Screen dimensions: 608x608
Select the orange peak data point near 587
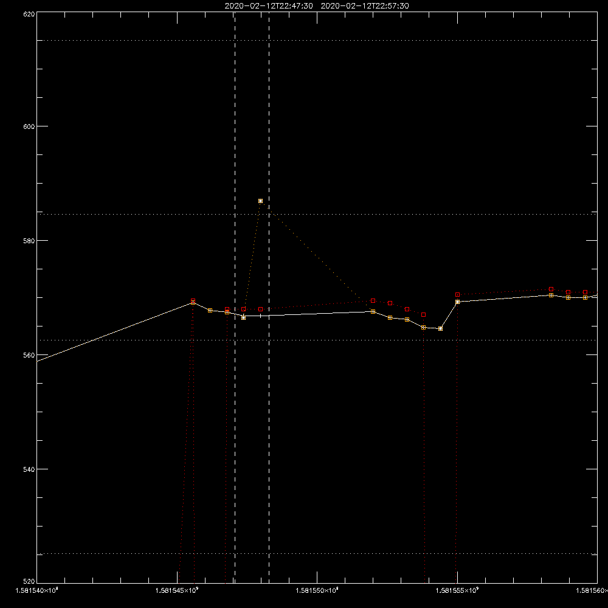coord(261,201)
